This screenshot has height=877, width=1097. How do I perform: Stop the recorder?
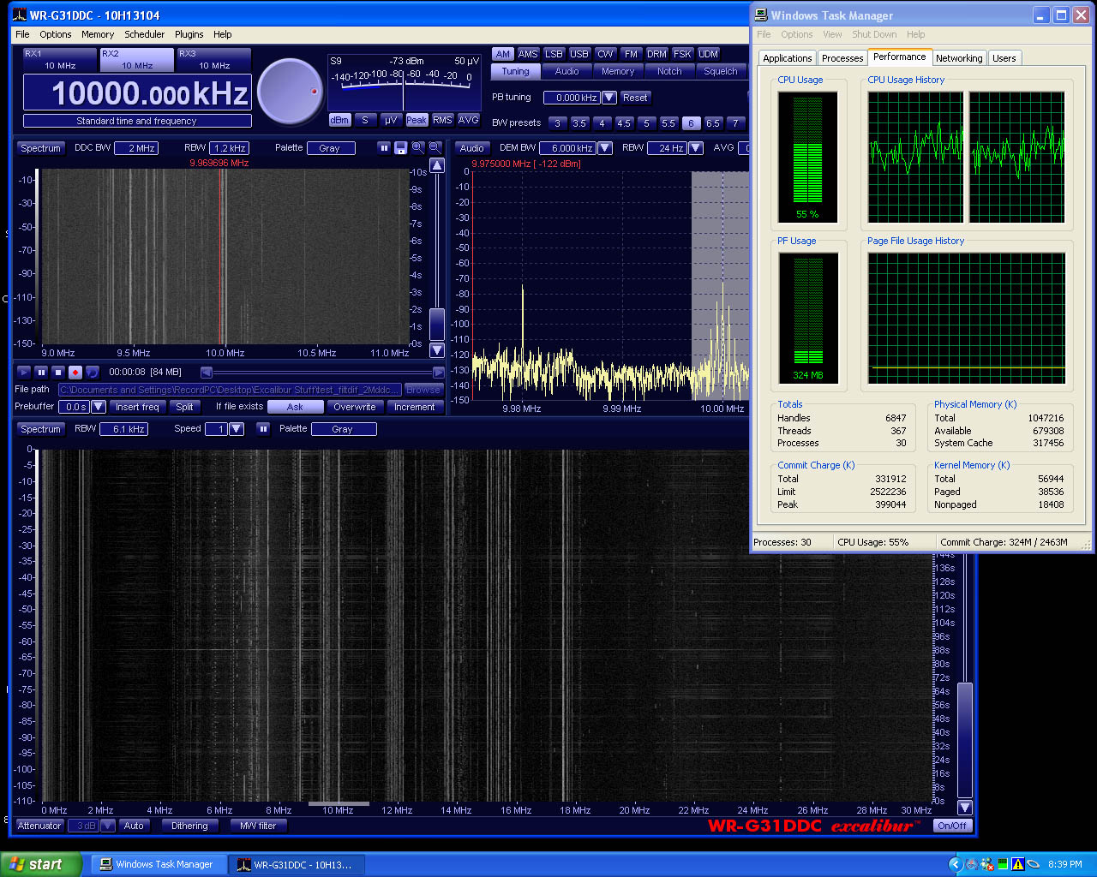coord(57,372)
